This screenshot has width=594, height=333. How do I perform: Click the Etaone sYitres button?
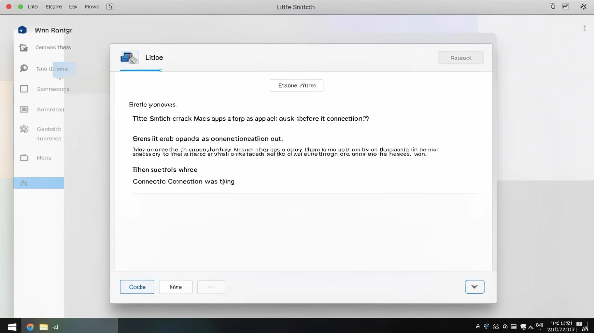(296, 86)
